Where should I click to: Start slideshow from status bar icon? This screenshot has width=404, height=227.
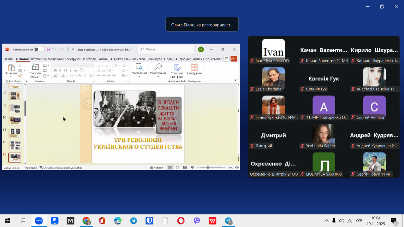pyautogui.click(x=193, y=168)
